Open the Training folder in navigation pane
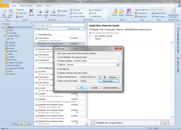Image resolution: width=181 pixels, height=130 pixels. [x=11, y=74]
